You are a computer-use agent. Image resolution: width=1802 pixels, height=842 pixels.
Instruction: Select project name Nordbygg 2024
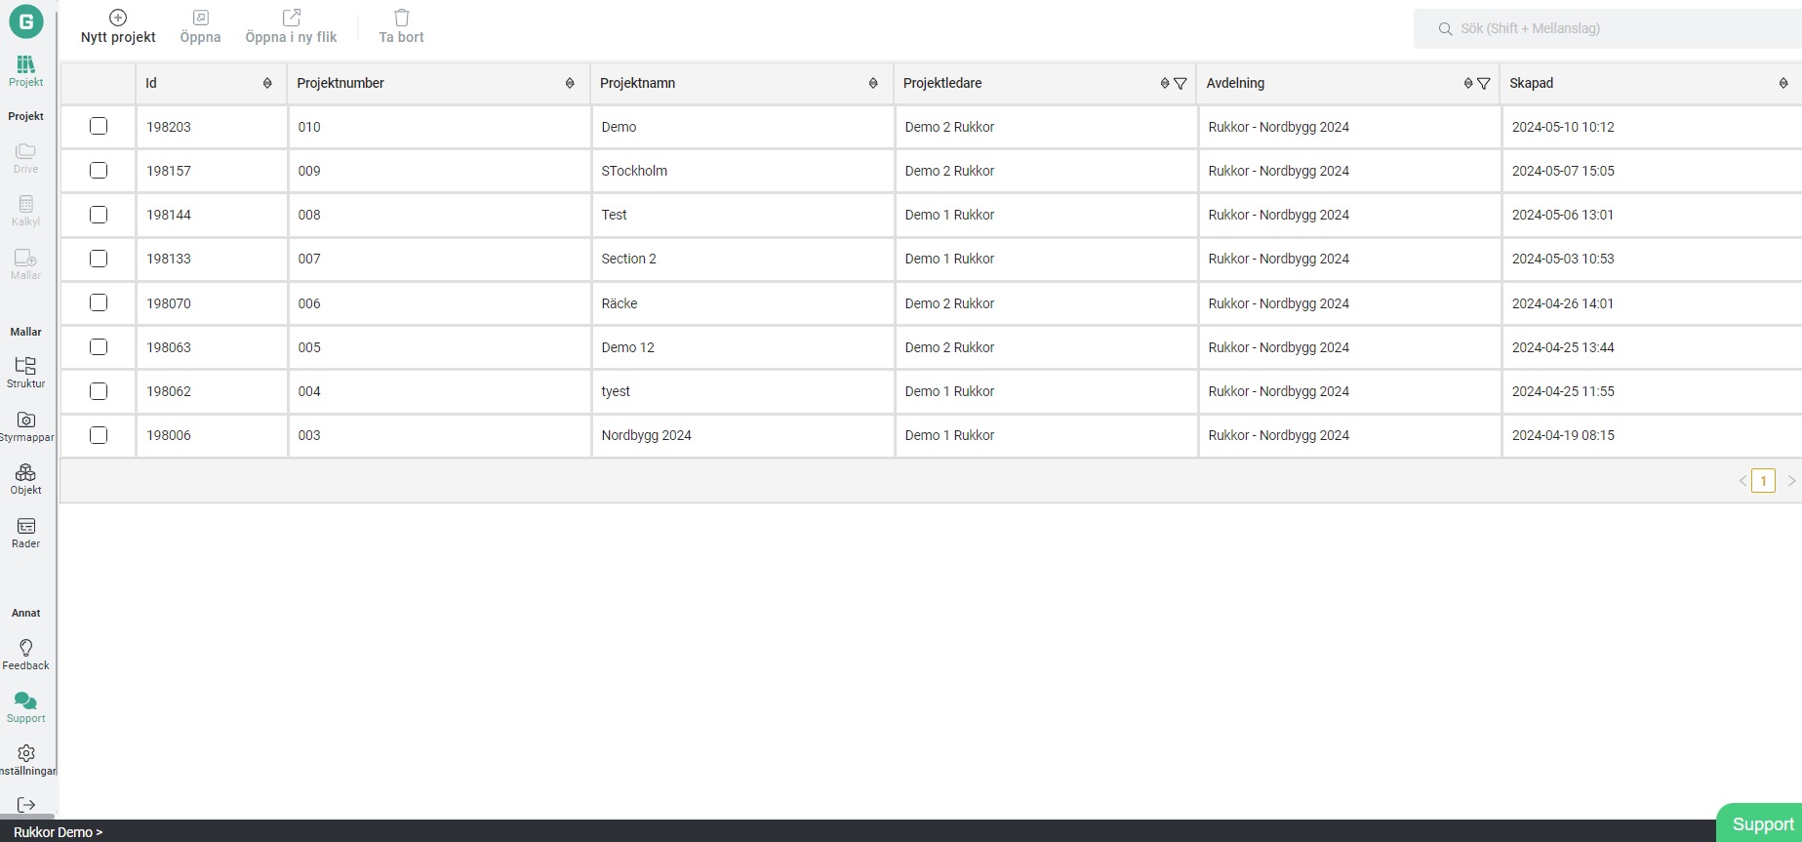click(x=646, y=435)
